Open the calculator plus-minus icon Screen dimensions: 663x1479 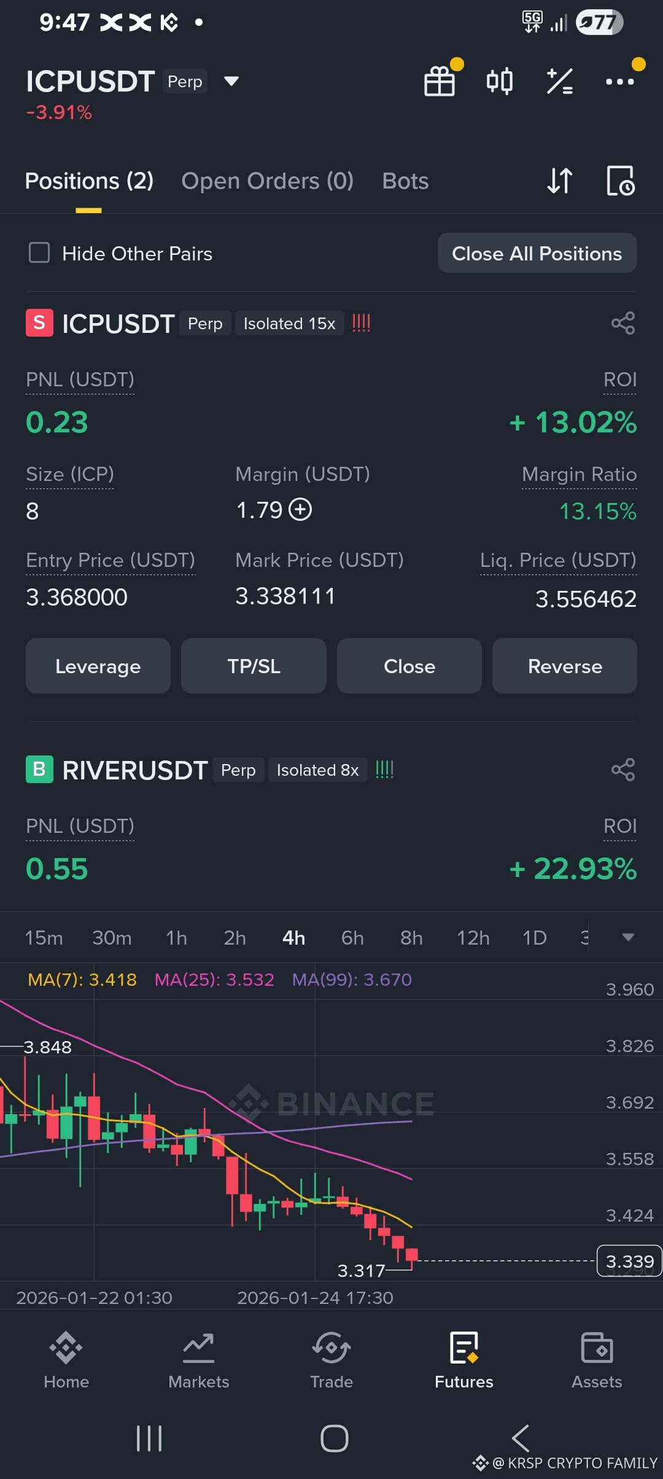[x=560, y=81]
